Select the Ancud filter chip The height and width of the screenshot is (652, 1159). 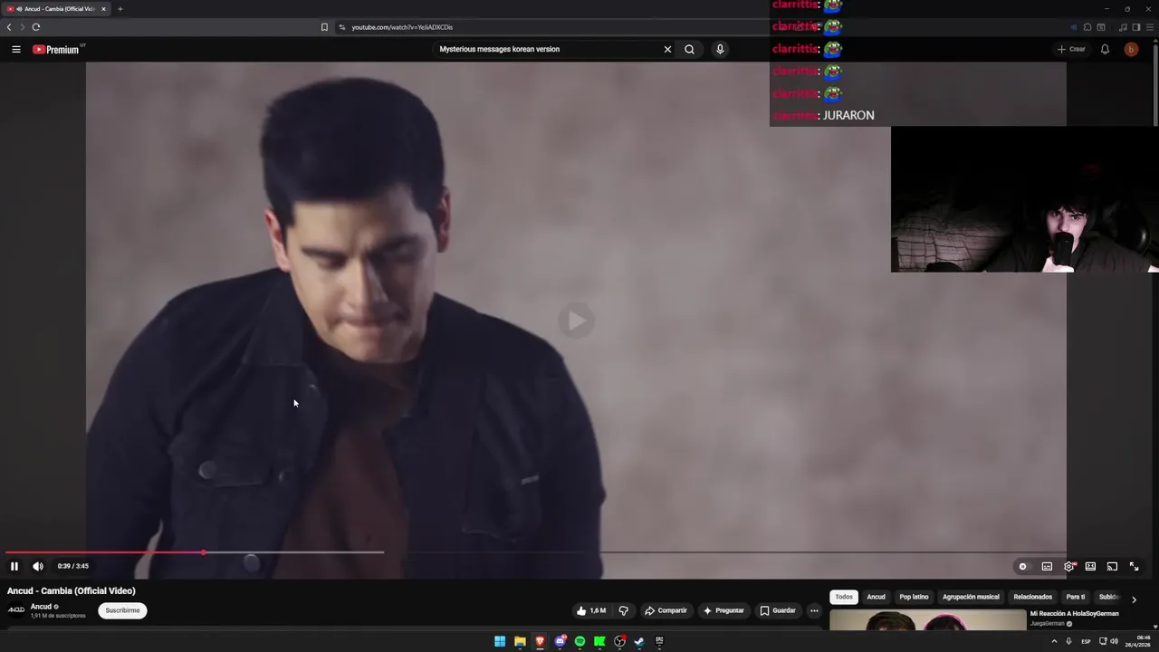click(876, 597)
